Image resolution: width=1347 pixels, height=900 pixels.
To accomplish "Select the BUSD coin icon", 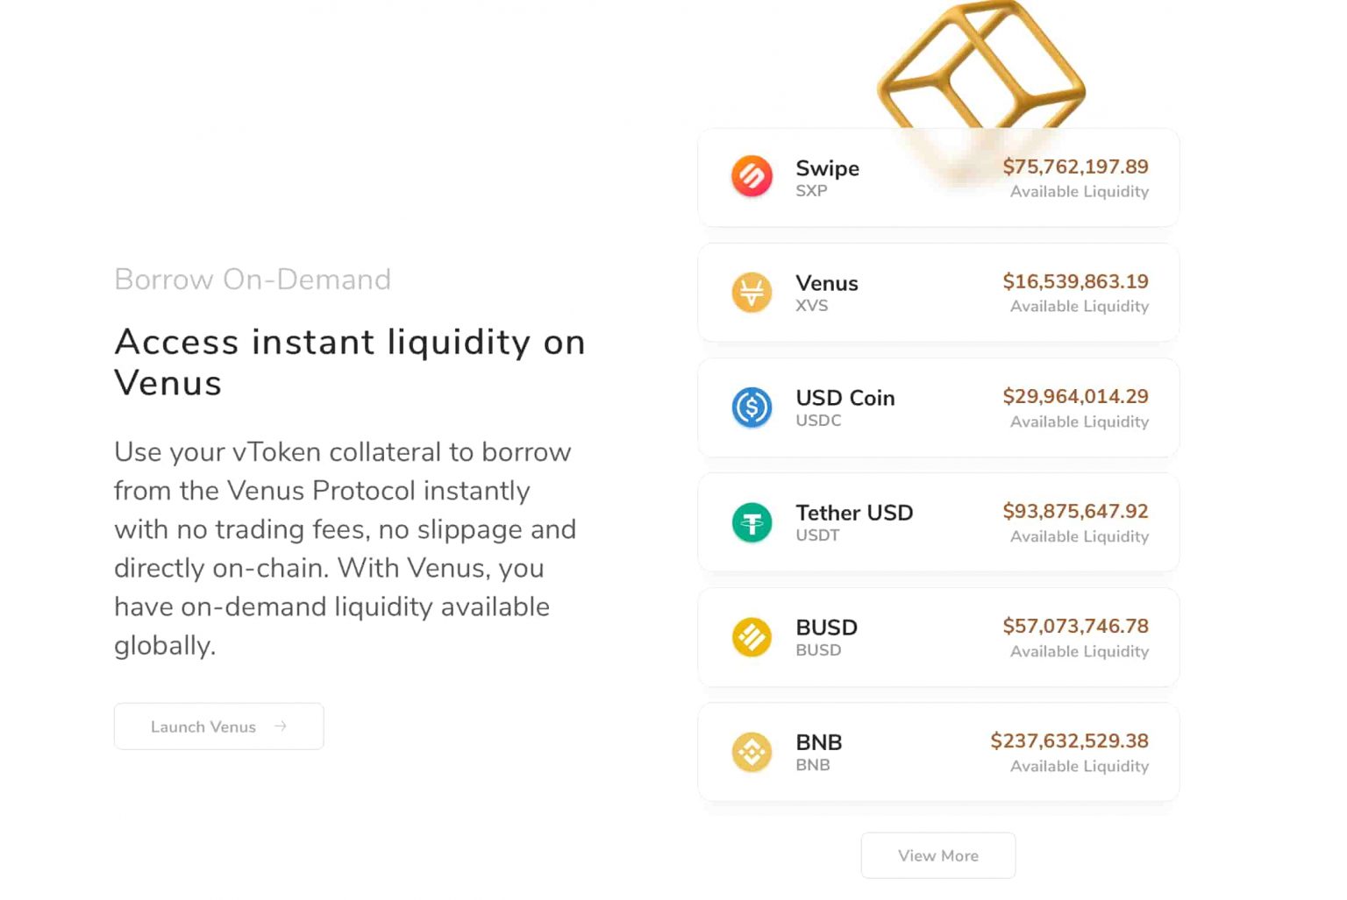I will click(x=751, y=637).
